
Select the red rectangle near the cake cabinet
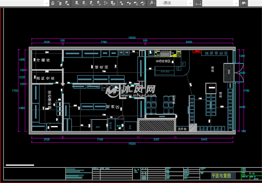tap(197, 51)
